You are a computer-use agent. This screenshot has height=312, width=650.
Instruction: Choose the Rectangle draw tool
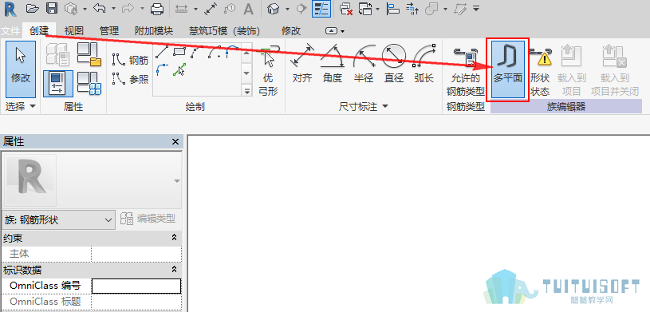[x=179, y=51]
